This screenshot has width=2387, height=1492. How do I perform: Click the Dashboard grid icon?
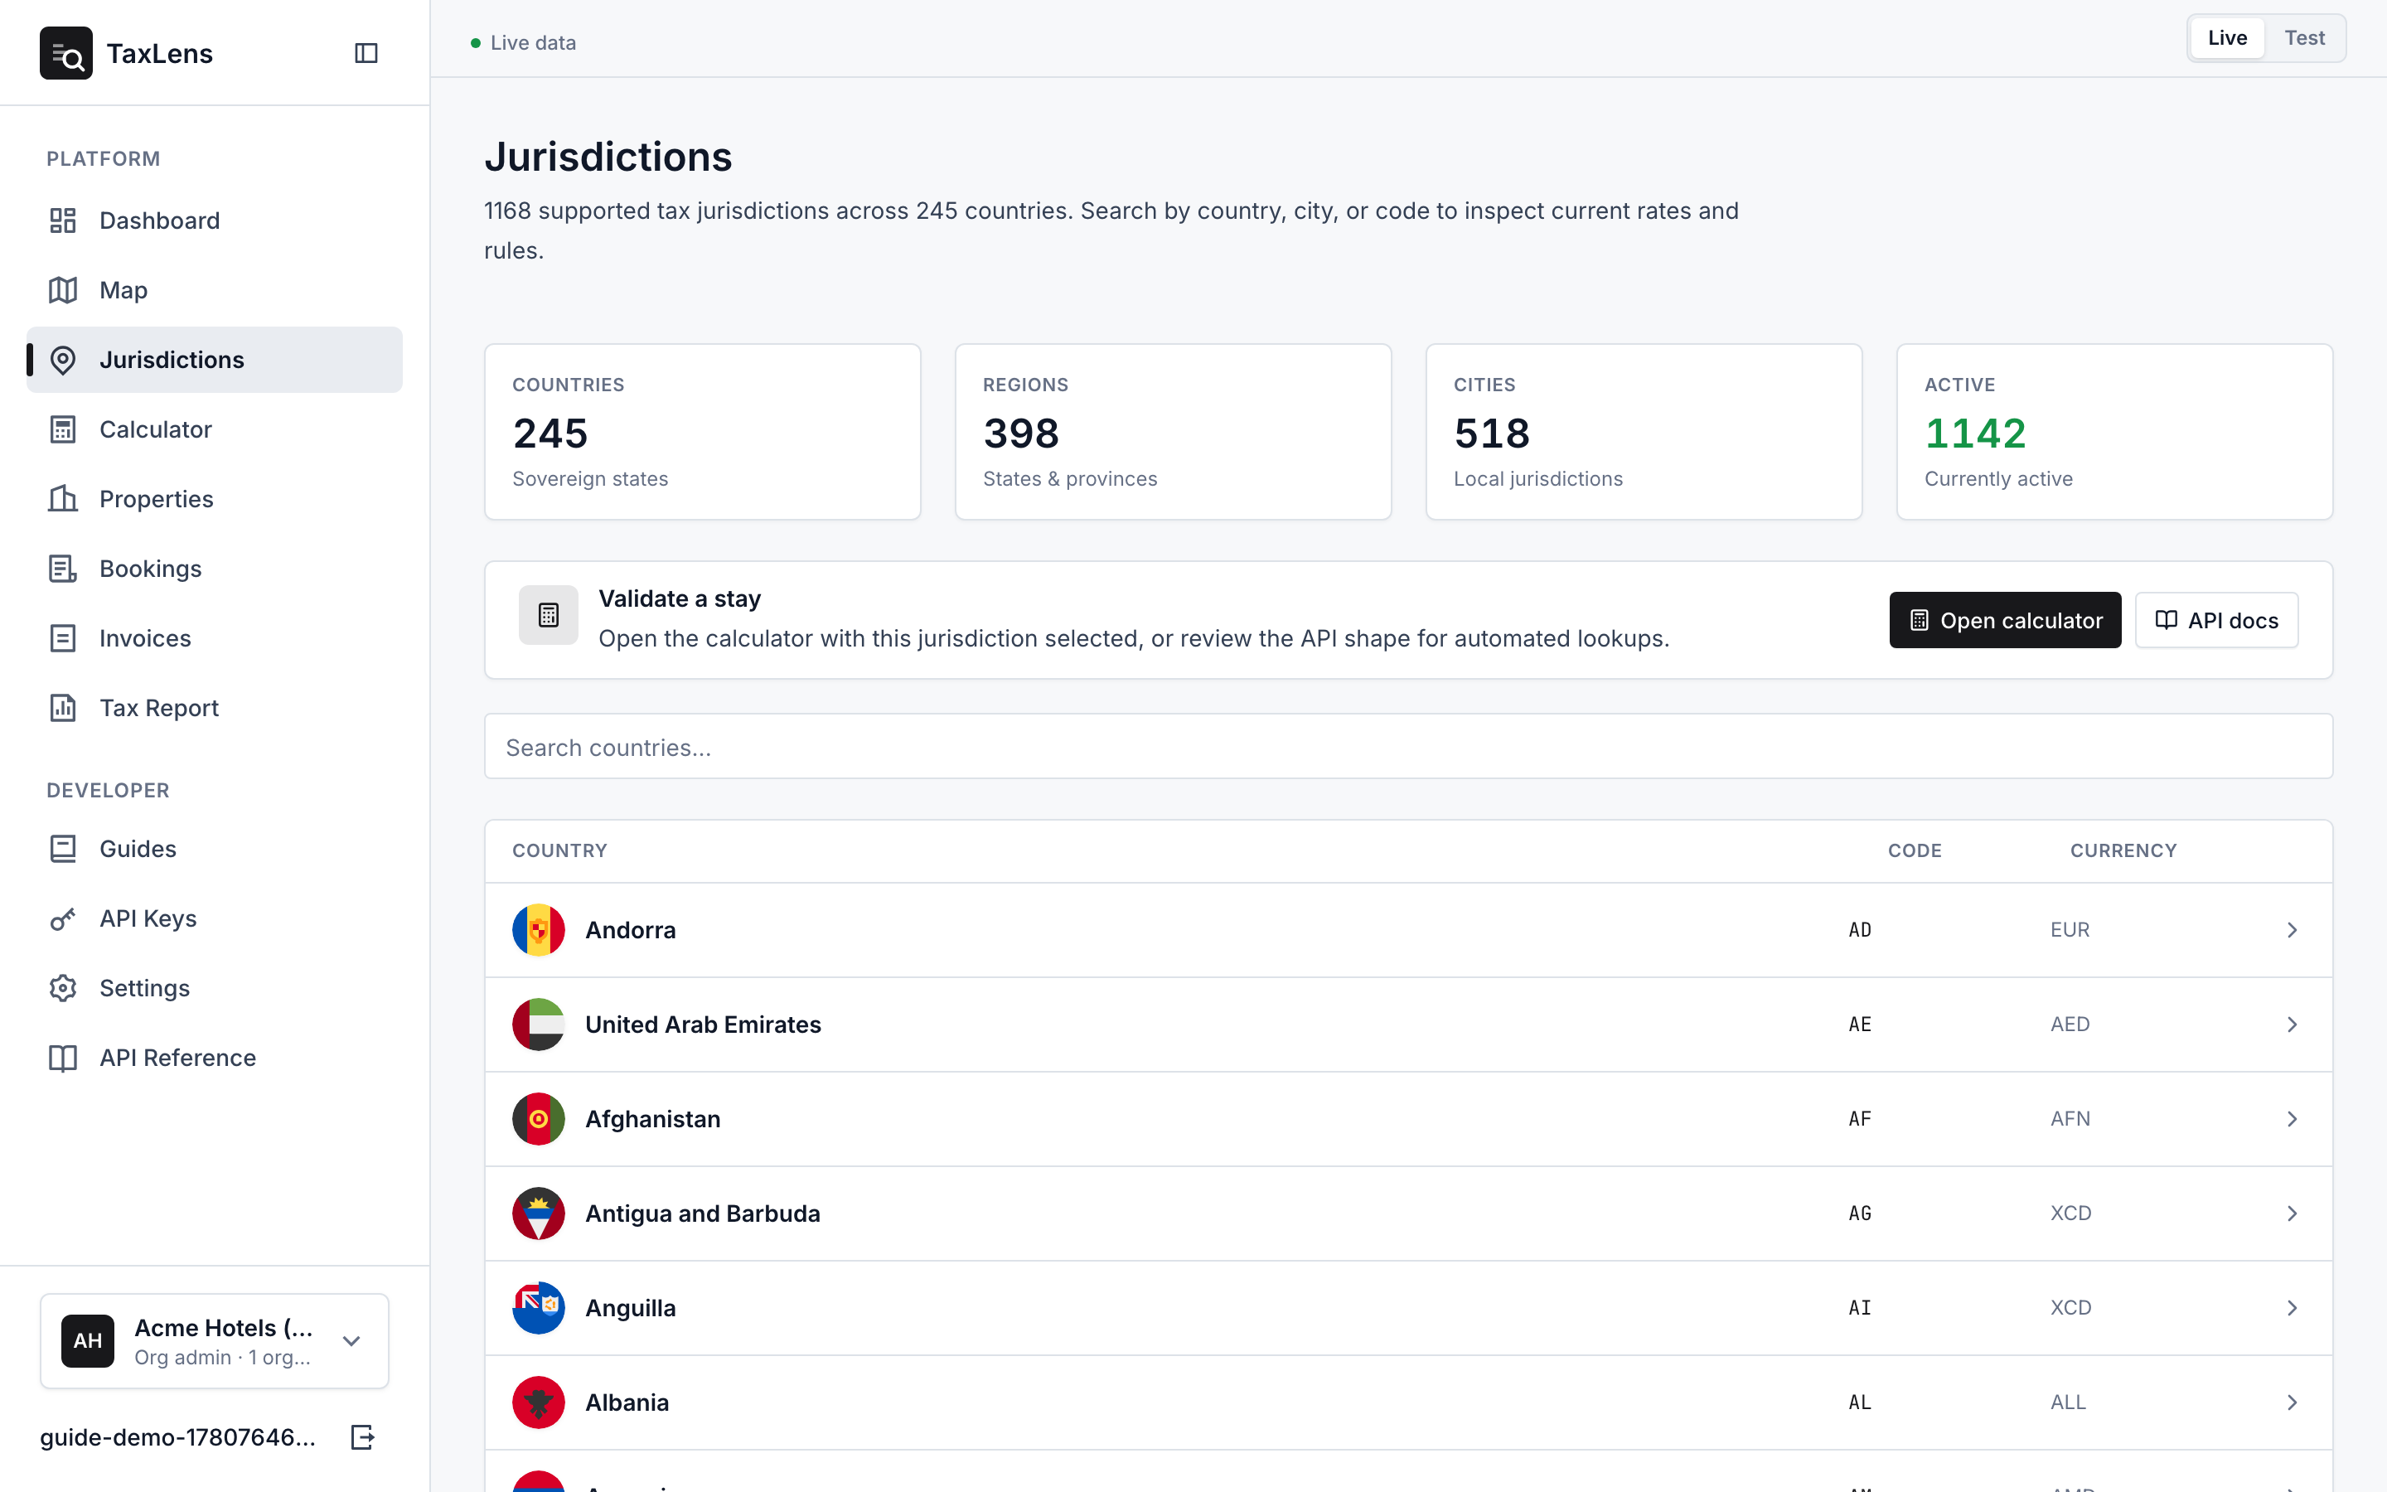click(63, 220)
